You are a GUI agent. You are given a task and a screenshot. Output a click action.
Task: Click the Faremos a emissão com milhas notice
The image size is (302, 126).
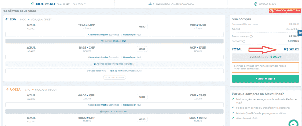pyautogui.click(x=265, y=67)
